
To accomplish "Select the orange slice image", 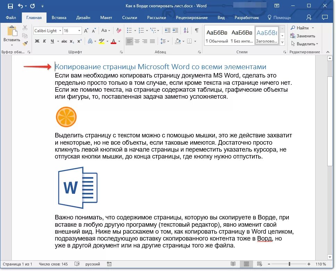I will tap(66, 117).
